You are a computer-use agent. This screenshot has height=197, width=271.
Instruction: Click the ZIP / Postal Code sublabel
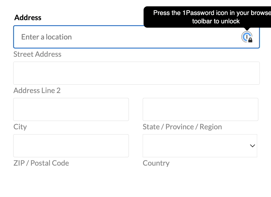41,163
